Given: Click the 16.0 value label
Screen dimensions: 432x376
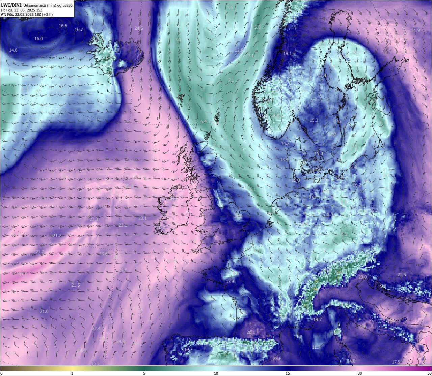Looking at the screenshot, I should coord(39,39).
